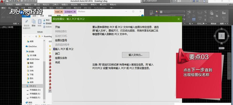Image resolution: width=233 pixels, height=105 pixels.
Task: Select A360 Drive in the navigation pane
Action: (x=33, y=59)
